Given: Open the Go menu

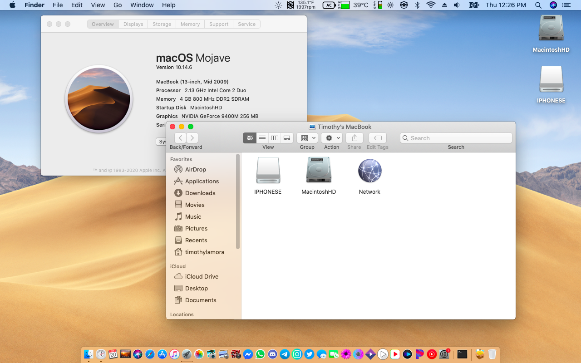Looking at the screenshot, I should [118, 5].
